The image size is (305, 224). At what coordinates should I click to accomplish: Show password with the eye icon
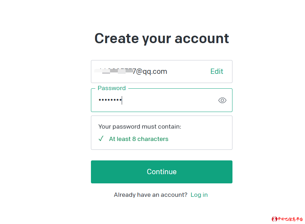coord(222,100)
